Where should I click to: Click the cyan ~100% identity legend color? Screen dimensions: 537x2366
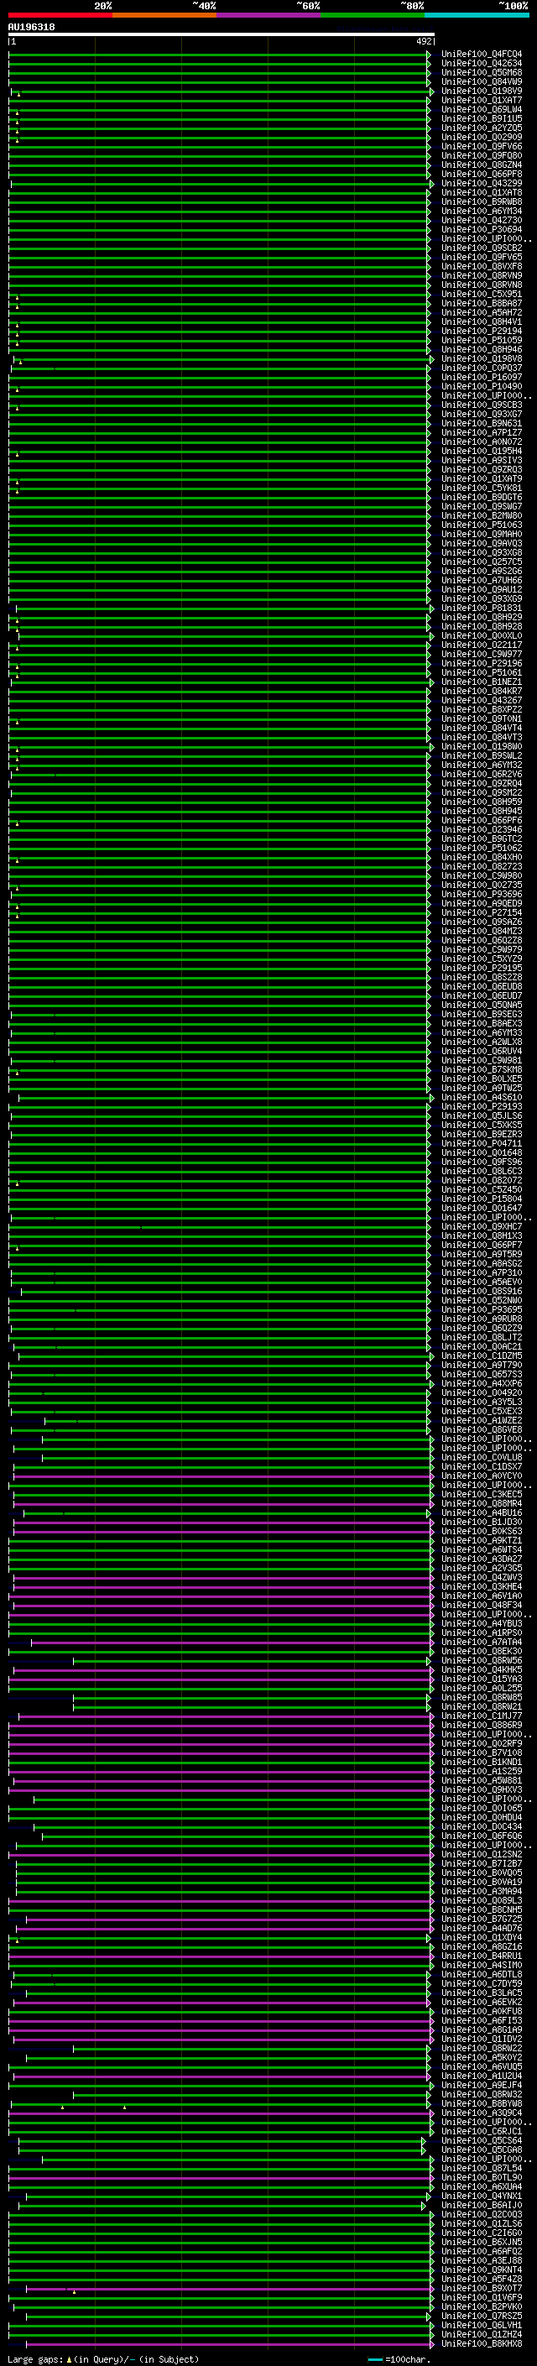click(477, 16)
